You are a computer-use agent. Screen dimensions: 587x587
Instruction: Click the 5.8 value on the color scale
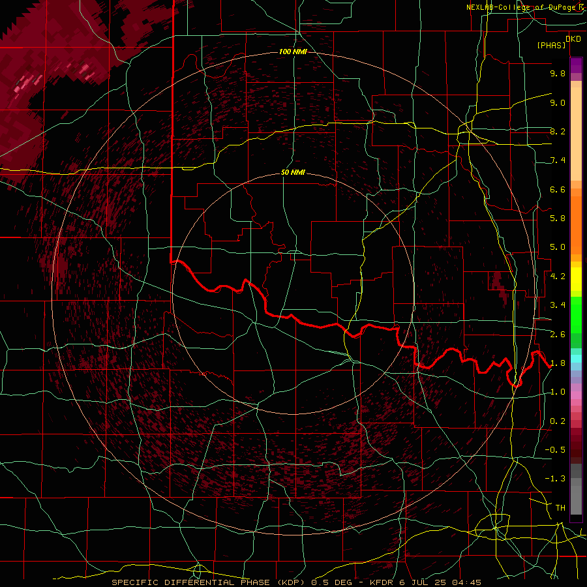click(558, 218)
